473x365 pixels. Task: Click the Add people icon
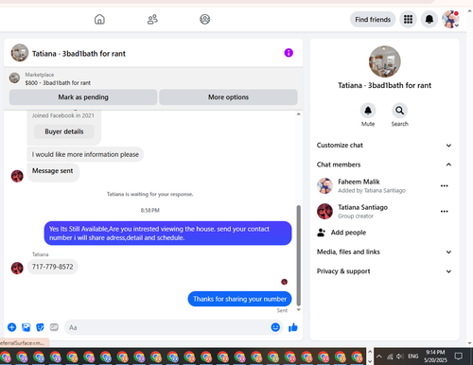(321, 233)
